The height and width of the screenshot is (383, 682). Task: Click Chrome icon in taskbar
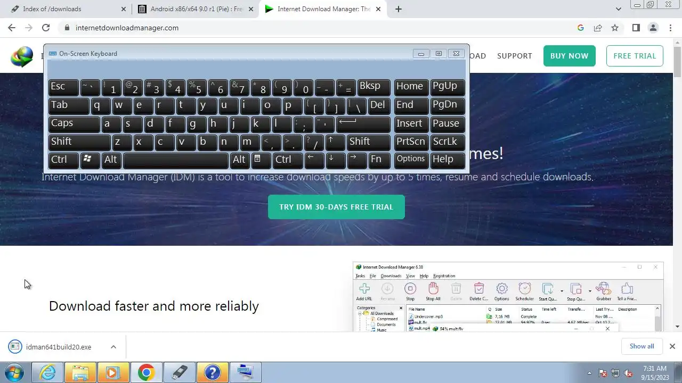(x=146, y=373)
